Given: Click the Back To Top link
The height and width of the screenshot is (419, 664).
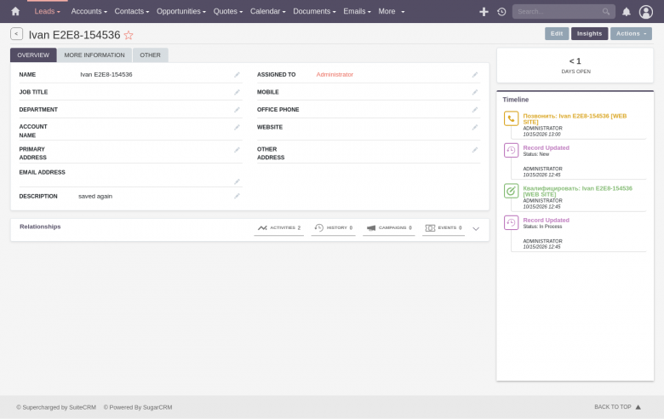Looking at the screenshot, I should [617, 407].
